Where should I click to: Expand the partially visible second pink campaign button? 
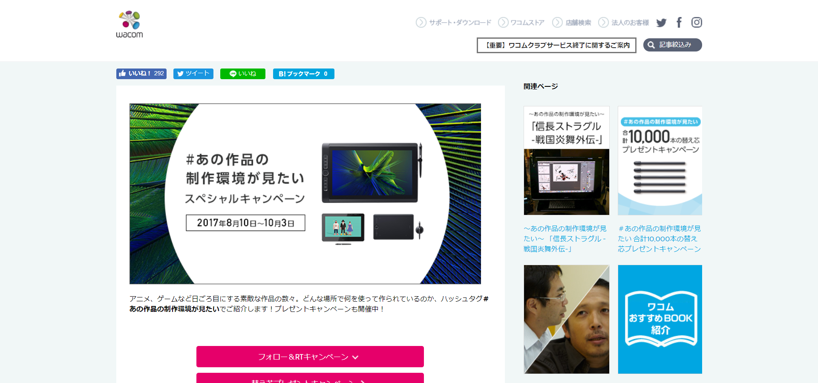pyautogui.click(x=310, y=378)
